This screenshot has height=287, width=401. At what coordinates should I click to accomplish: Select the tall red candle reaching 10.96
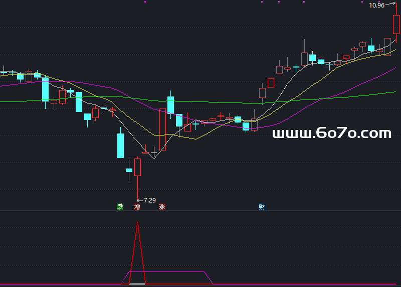point(396,24)
